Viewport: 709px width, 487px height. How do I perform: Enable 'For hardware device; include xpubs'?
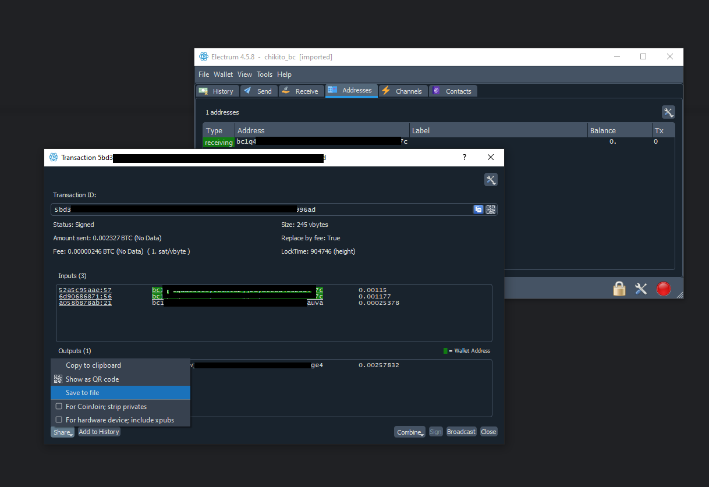[x=58, y=420]
